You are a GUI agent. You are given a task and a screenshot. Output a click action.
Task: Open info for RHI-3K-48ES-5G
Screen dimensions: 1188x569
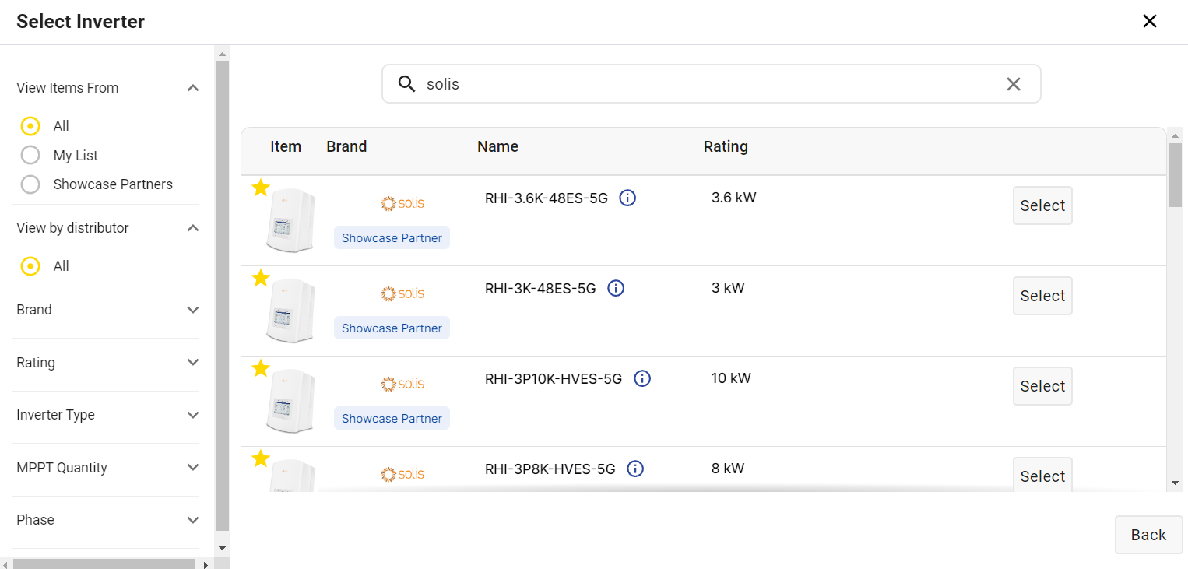(616, 288)
